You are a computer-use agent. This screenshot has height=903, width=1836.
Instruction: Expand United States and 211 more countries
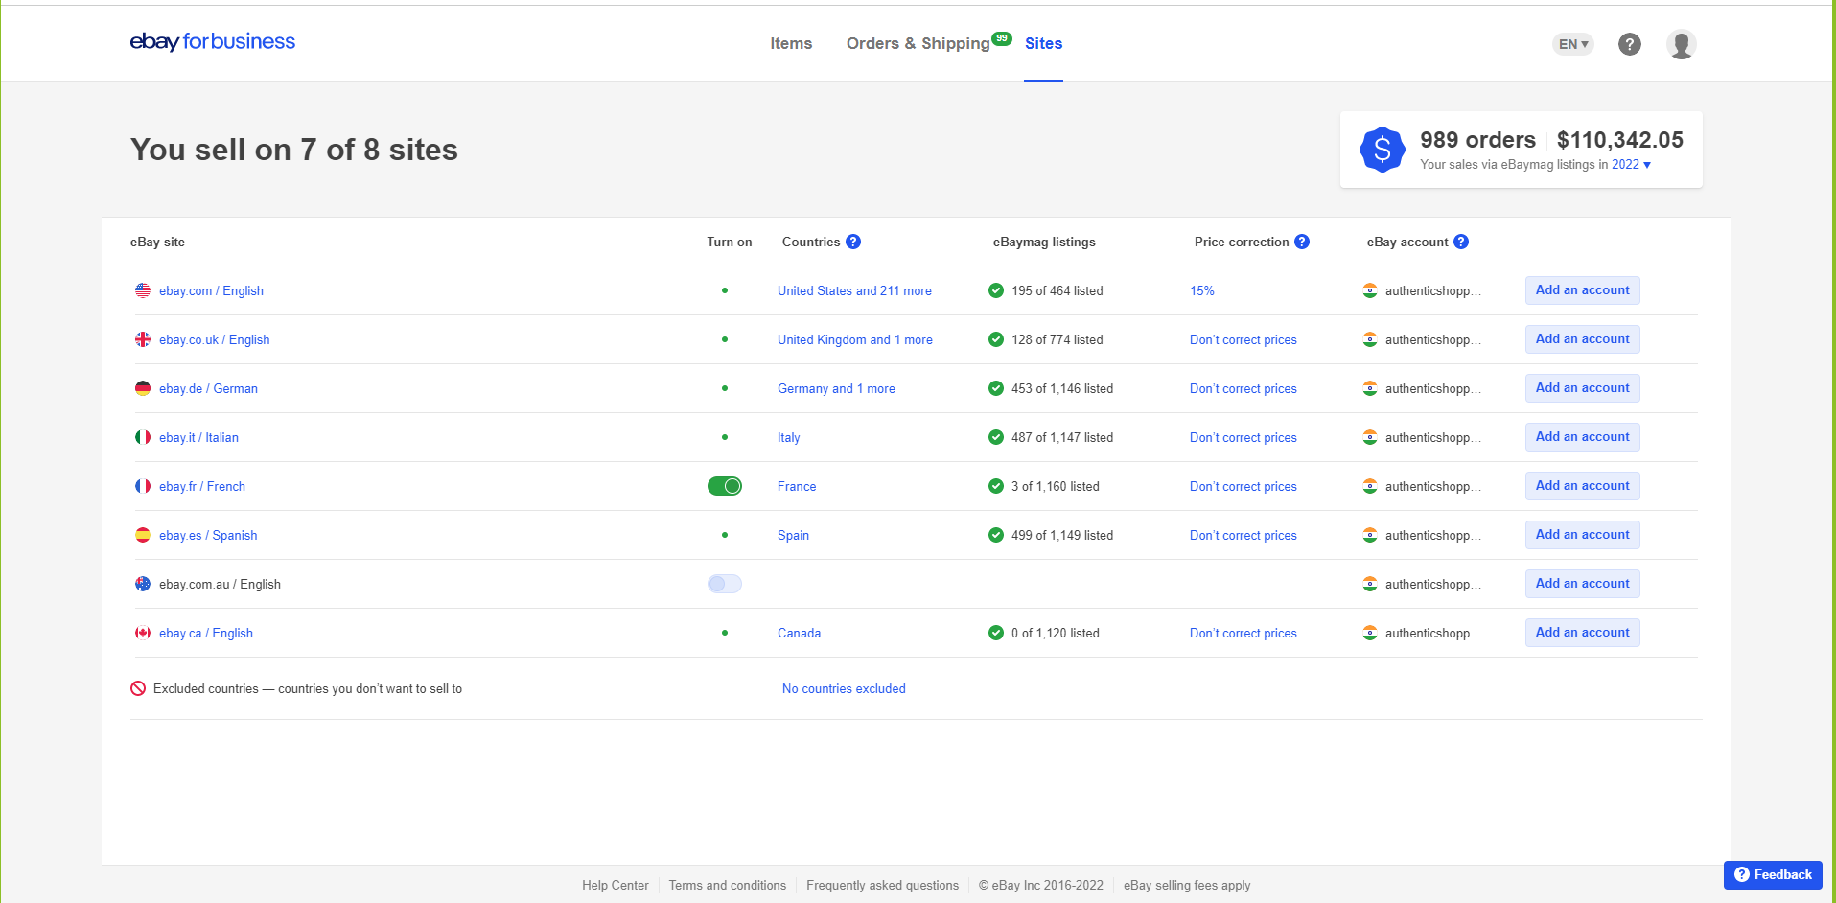tap(854, 290)
